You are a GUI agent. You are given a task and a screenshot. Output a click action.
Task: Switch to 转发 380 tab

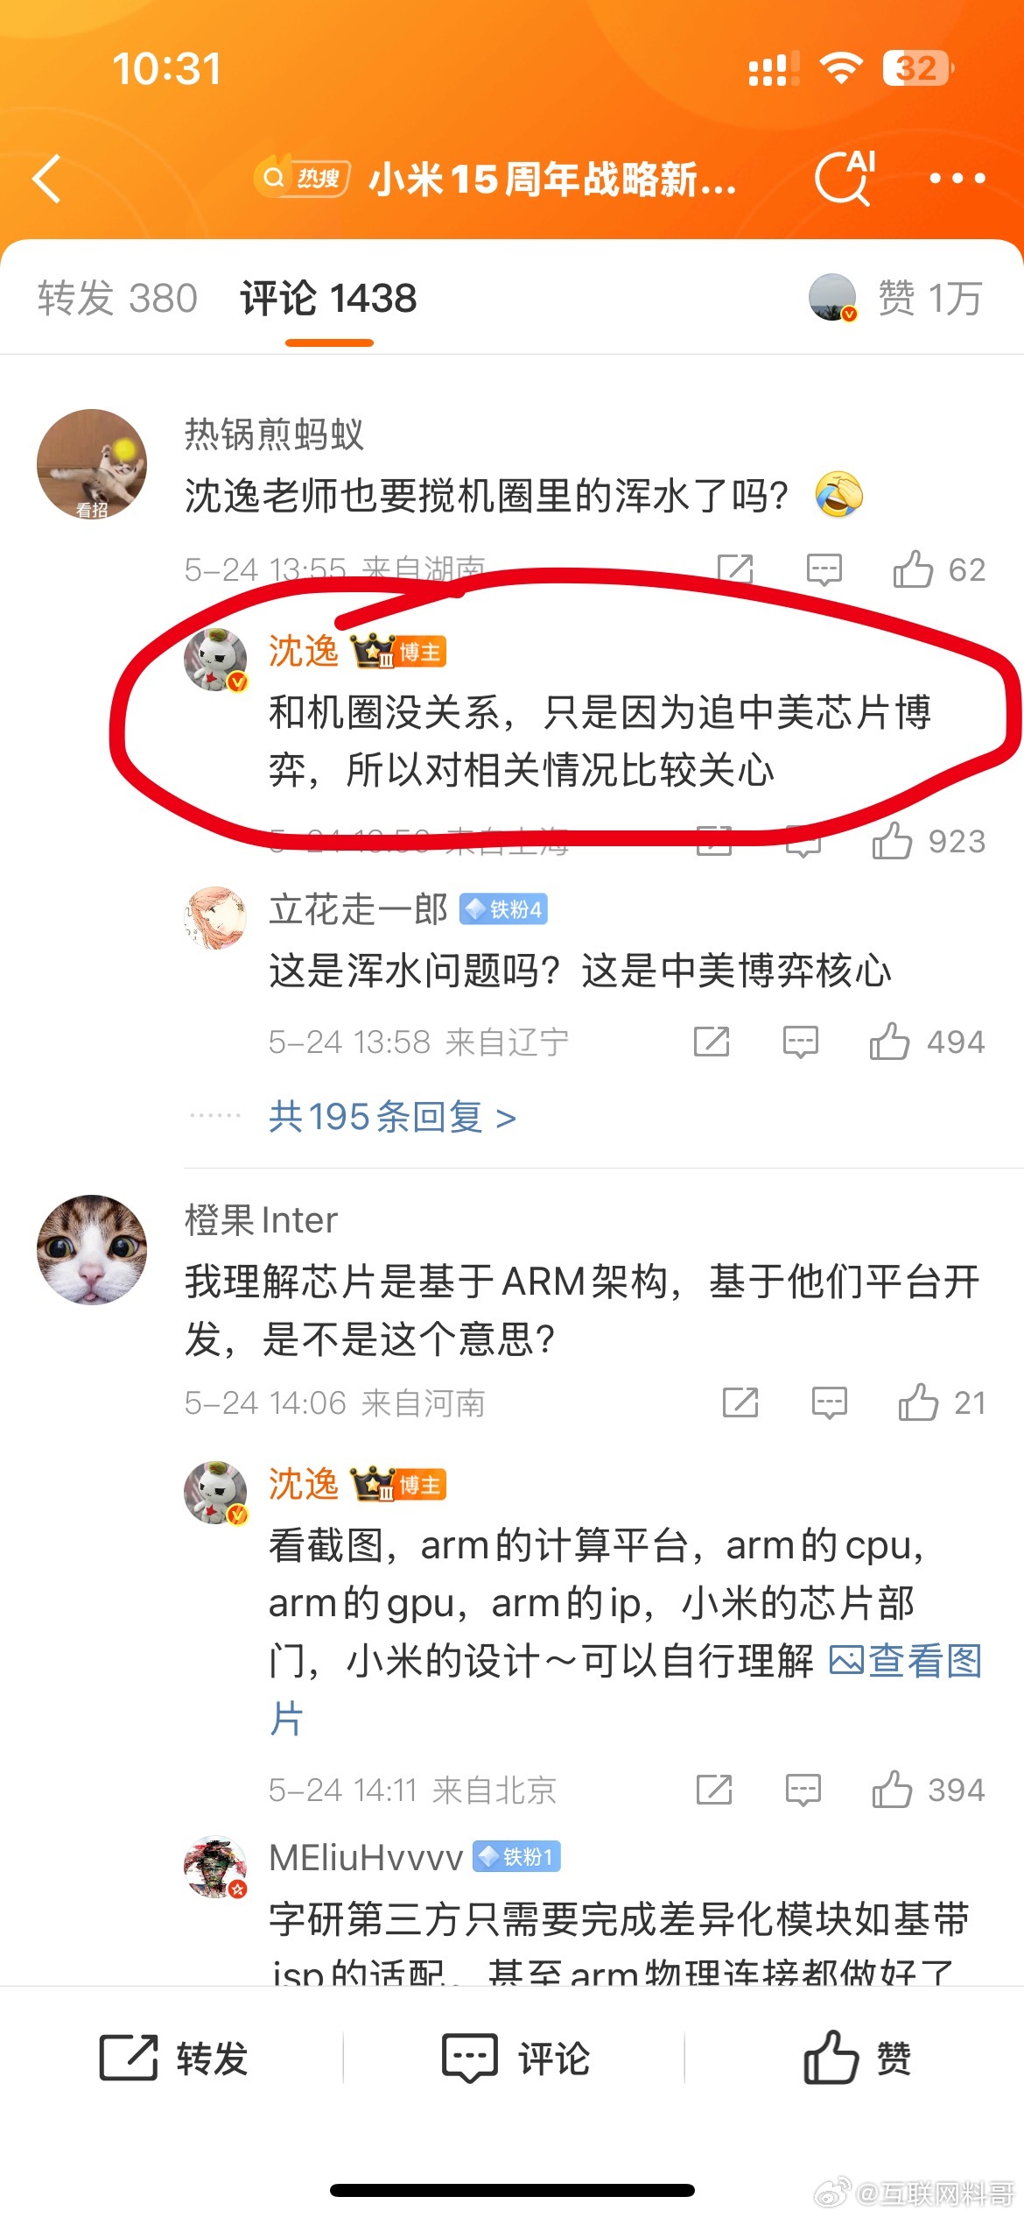click(117, 298)
